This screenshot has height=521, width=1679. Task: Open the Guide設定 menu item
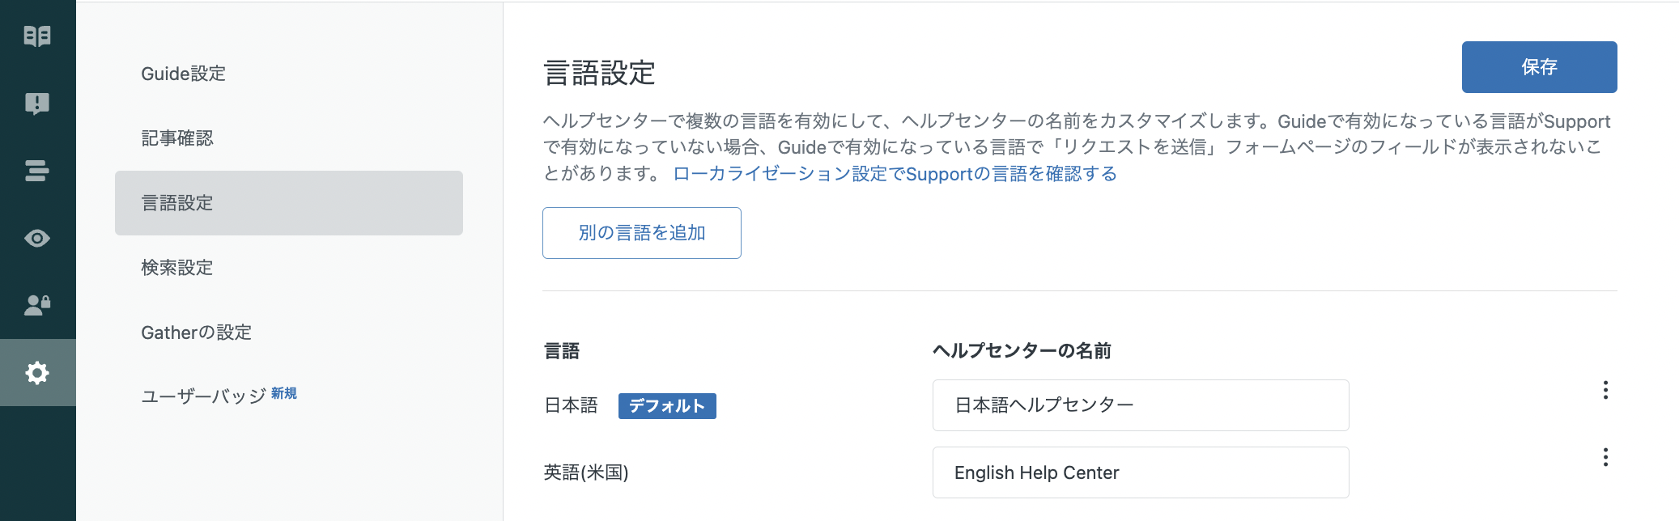[x=183, y=74]
